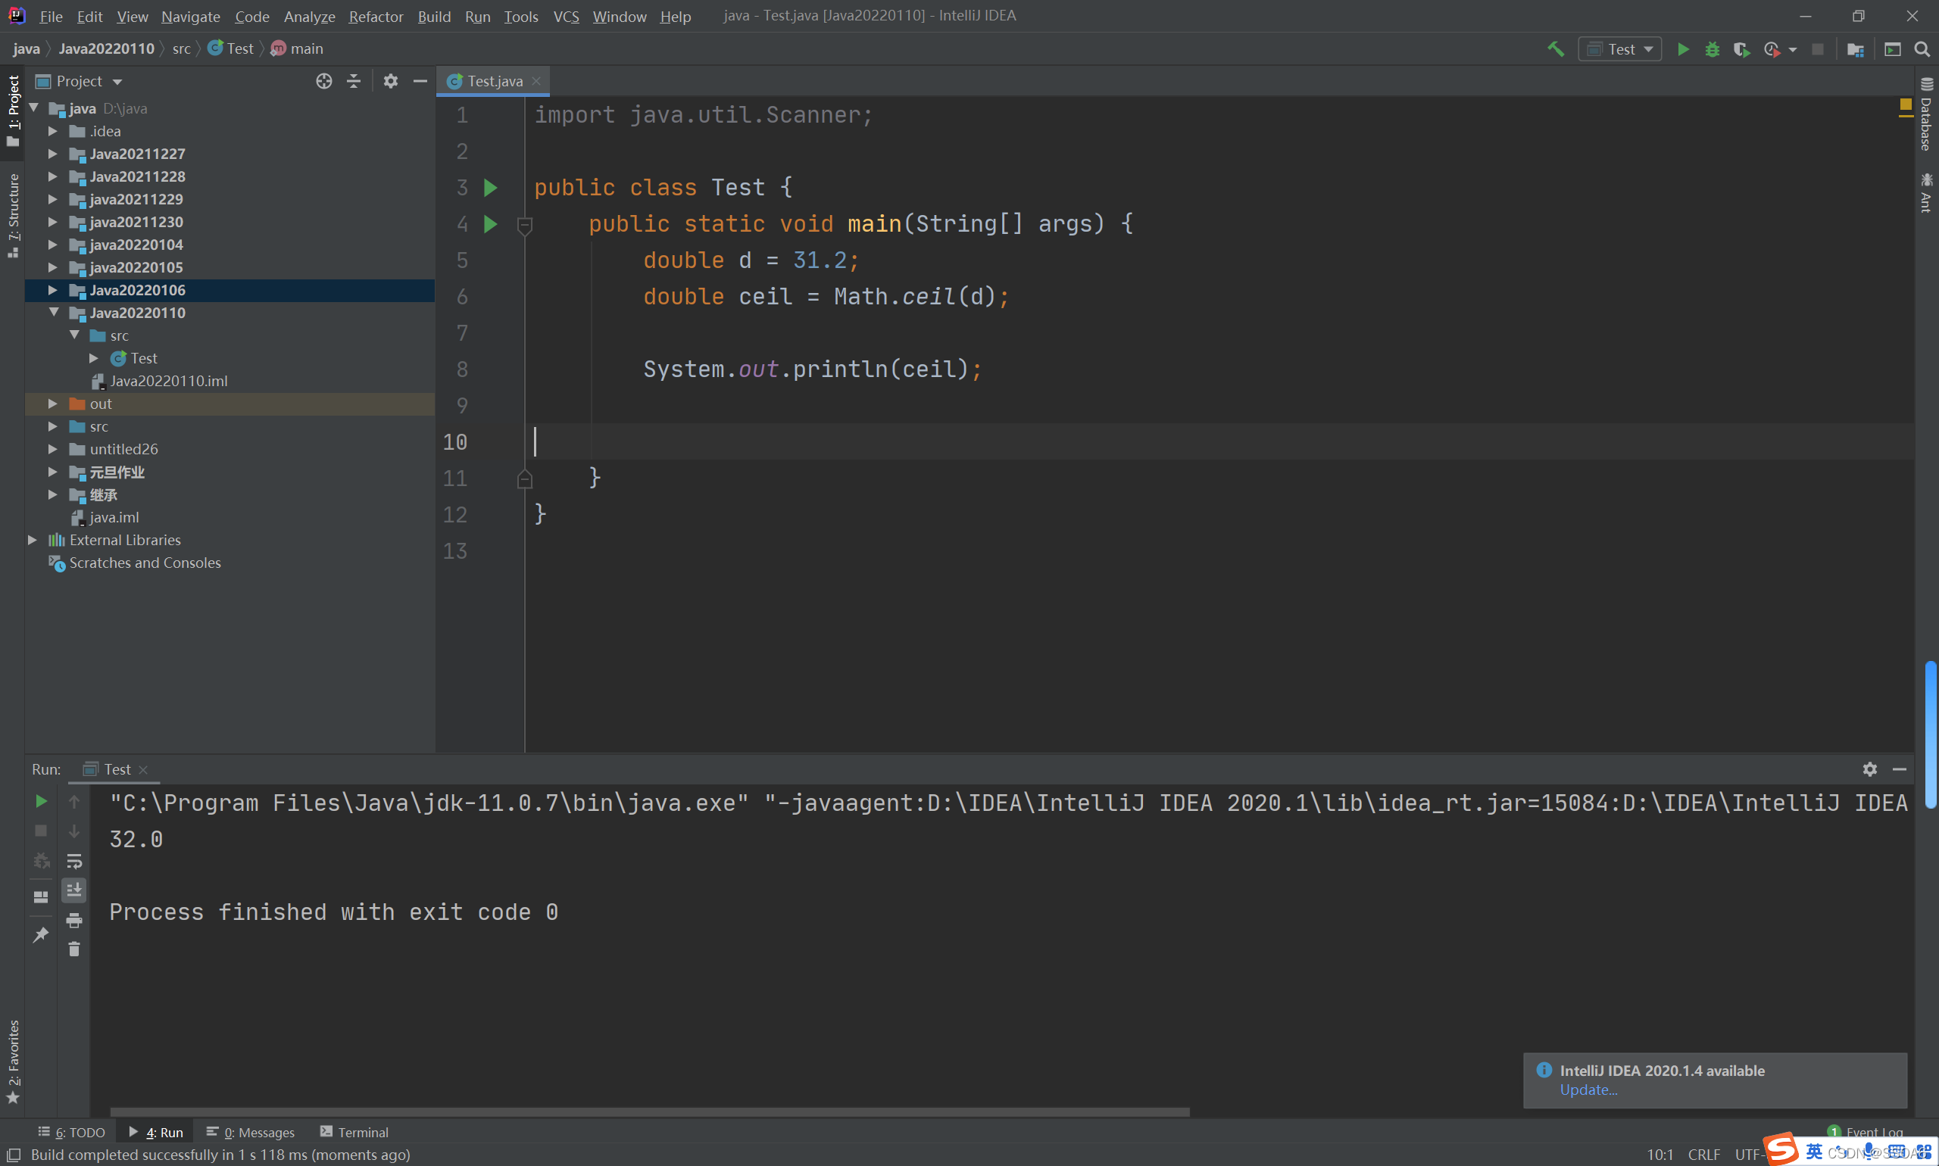Viewport: 1939px width, 1166px height.
Task: Toggle tool window bars at bottom-left corner
Action: tap(14, 1154)
